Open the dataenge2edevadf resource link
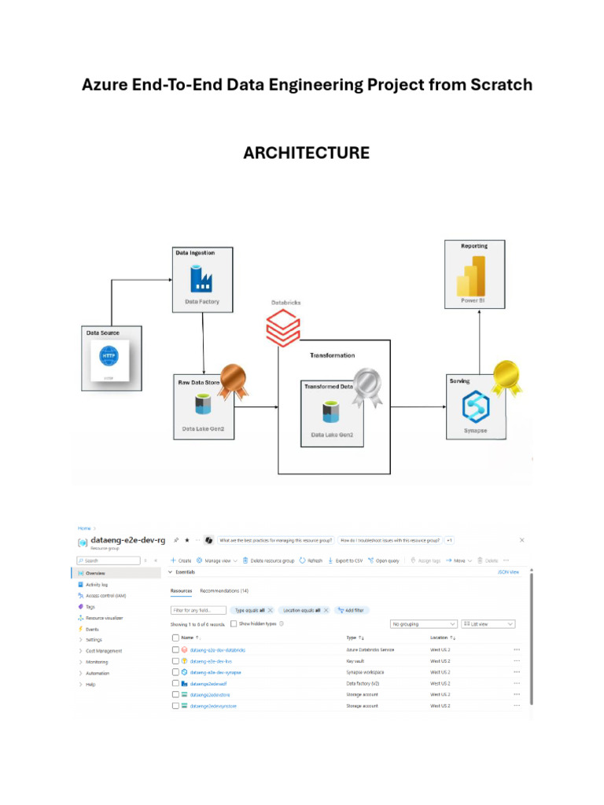 click(x=208, y=683)
